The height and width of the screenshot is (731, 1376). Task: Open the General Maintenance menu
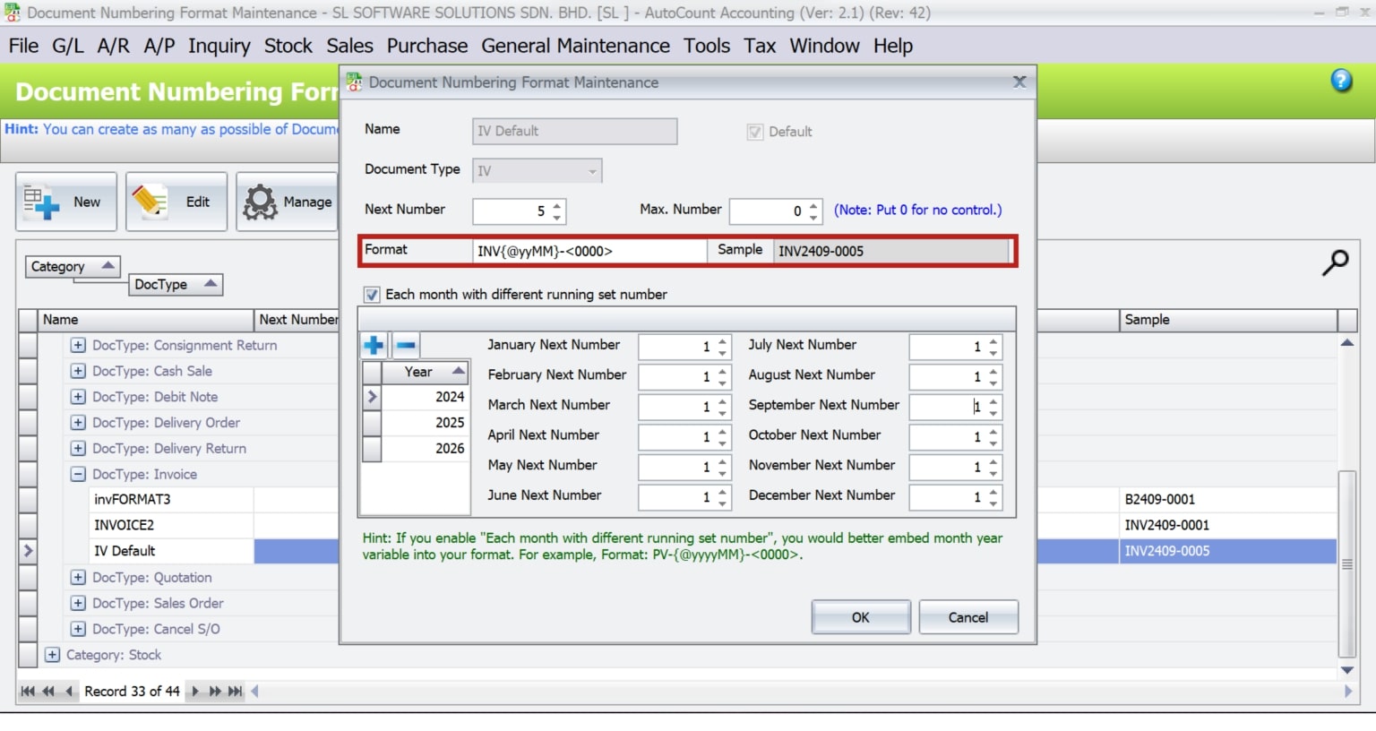point(574,46)
